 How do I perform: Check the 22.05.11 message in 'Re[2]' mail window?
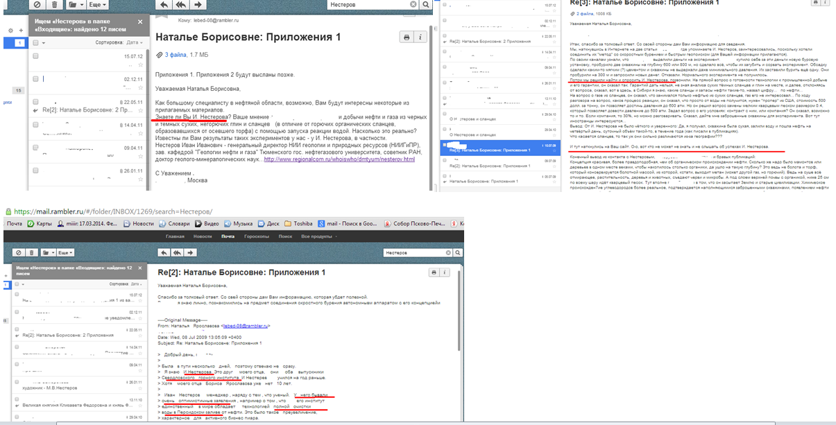17,329
